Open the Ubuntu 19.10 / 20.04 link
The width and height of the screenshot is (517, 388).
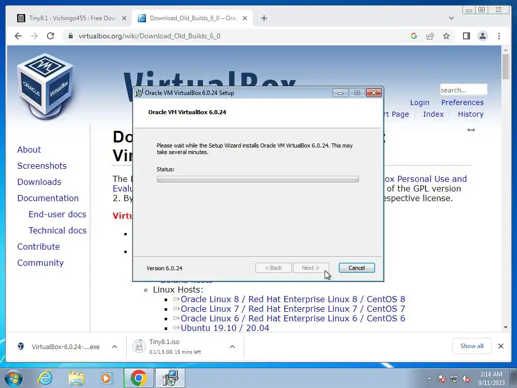[x=225, y=328]
